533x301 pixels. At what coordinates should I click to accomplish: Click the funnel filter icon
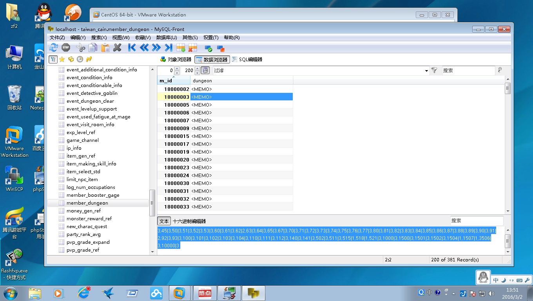point(434,71)
